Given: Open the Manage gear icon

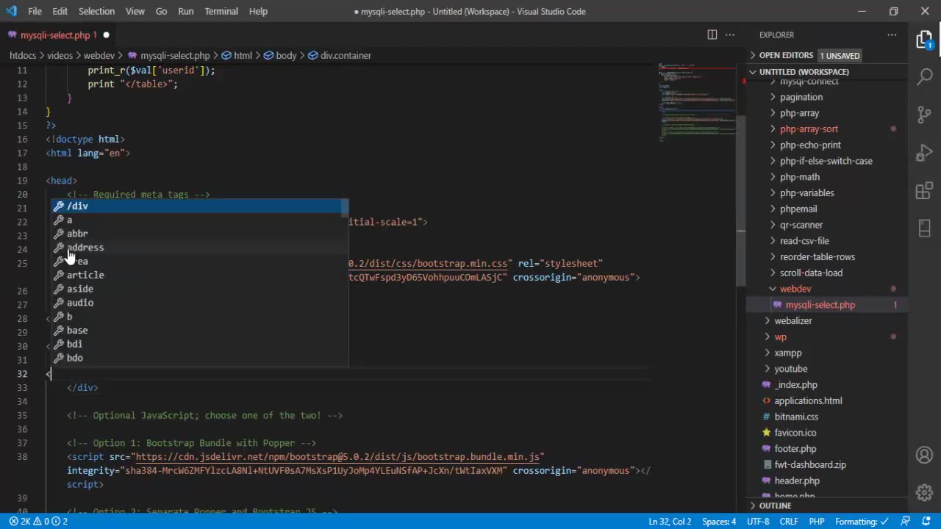Looking at the screenshot, I should [924, 492].
